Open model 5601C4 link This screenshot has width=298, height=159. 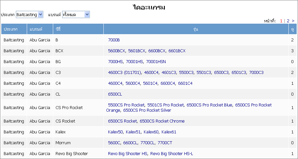click(x=150, y=83)
